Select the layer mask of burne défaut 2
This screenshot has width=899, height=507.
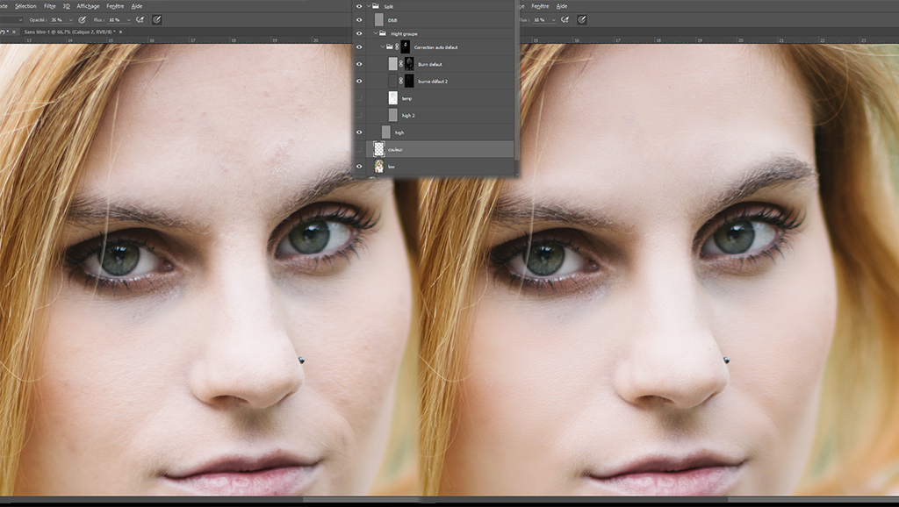click(x=409, y=81)
